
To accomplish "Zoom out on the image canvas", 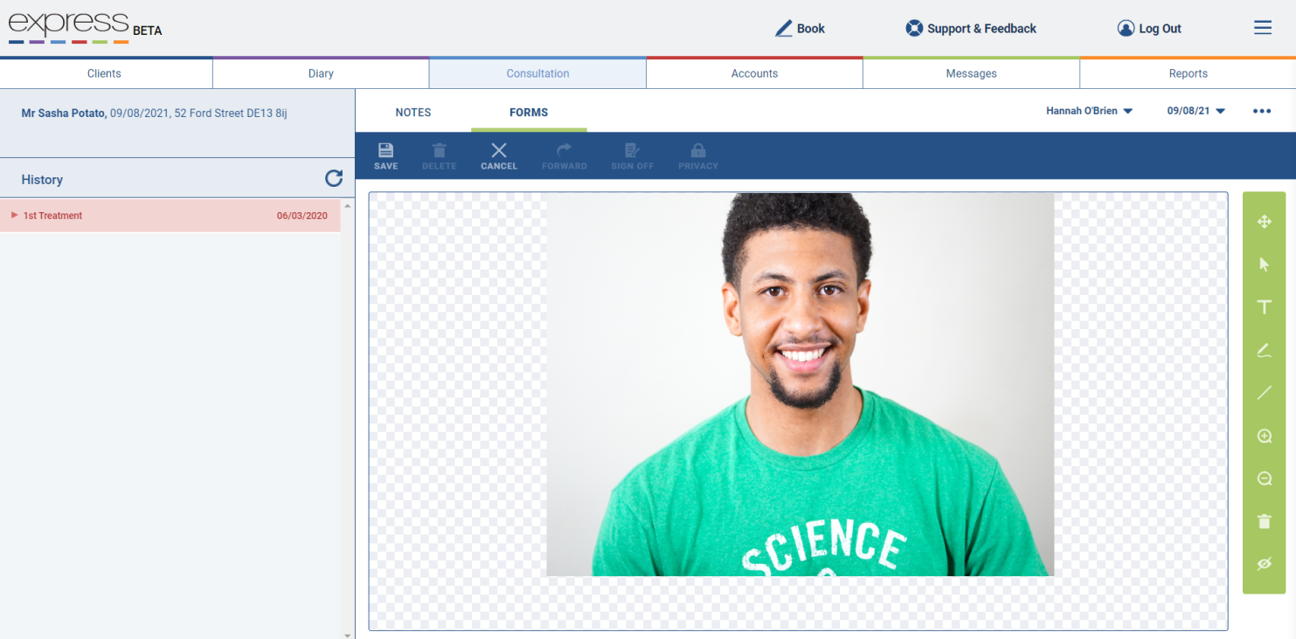I will 1264,478.
